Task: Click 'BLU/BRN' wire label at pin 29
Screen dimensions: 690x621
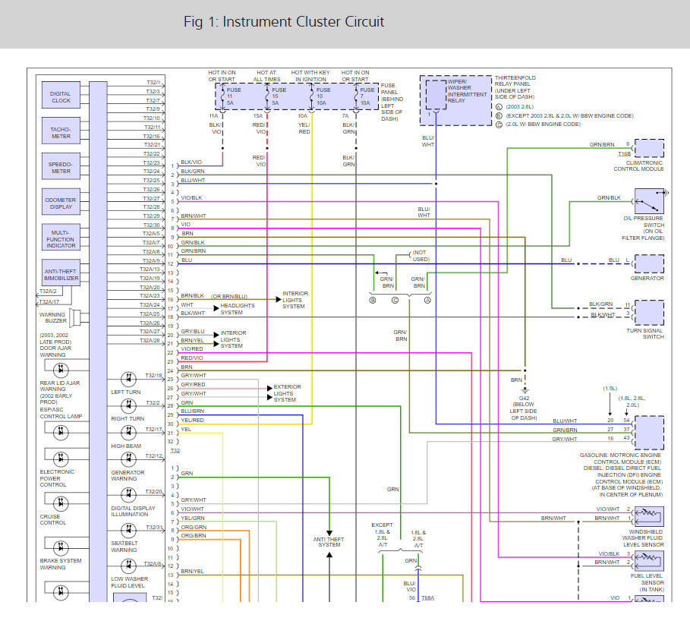Action: [192, 411]
